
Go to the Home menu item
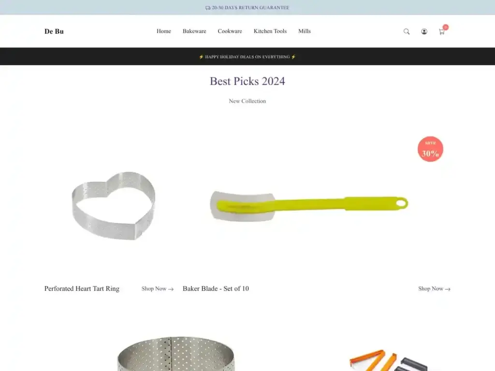point(163,31)
